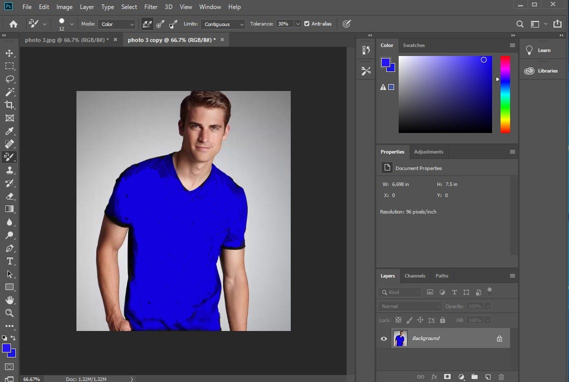Screen dimensions: 569x382
Task: Select the Clone Stamp tool
Action: pos(9,170)
